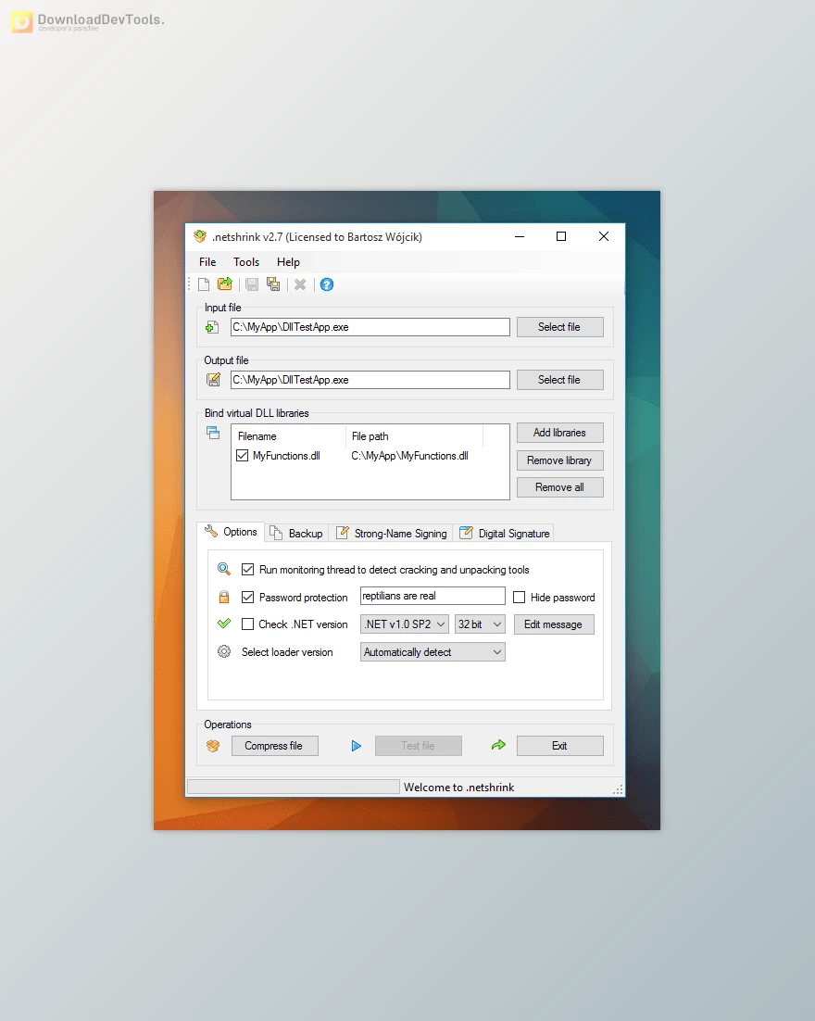Screen dimensions: 815x1021
Task: Click the Output file path field
Action: 370,380
